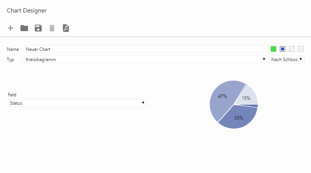Click the Name field containing Neuer Chart
The image size is (311, 173).
click(x=145, y=49)
